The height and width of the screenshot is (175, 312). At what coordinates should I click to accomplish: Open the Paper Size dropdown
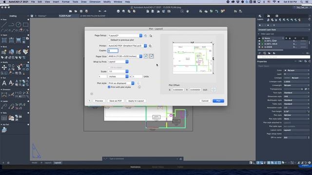[x=125, y=56]
